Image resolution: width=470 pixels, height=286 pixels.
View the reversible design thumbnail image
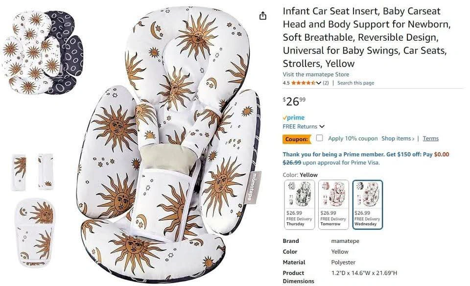[43, 52]
